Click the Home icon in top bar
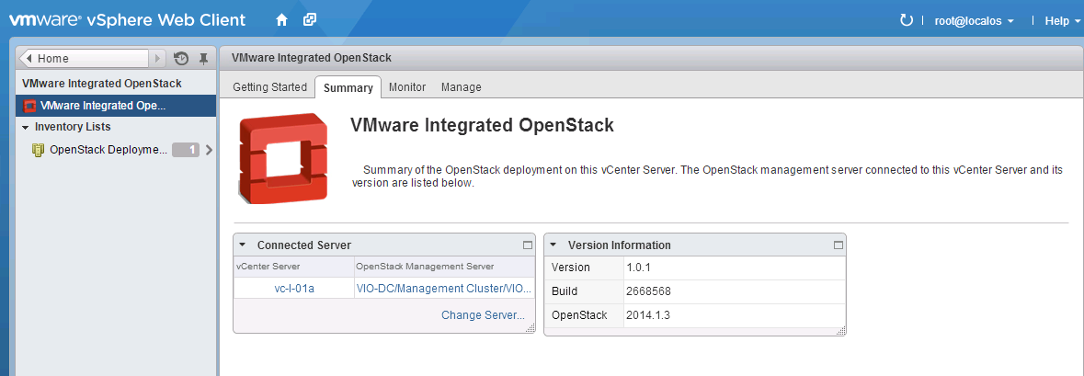 [282, 19]
